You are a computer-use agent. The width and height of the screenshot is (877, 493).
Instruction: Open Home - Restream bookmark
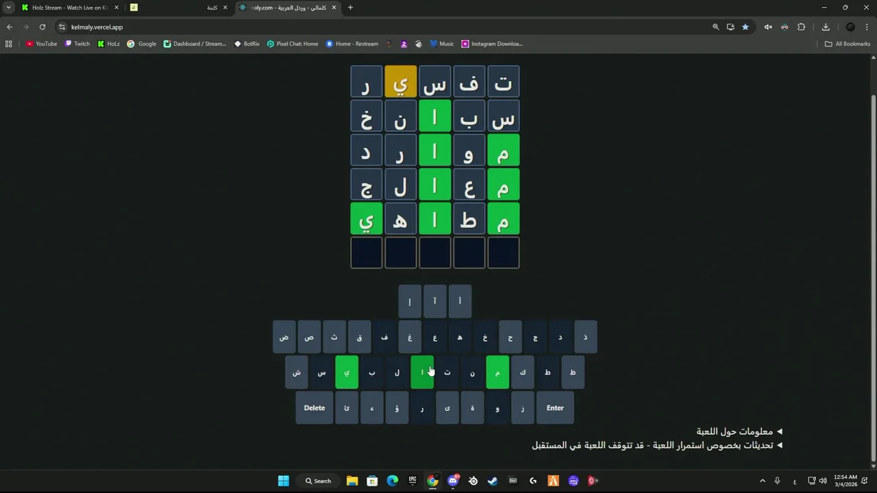point(352,44)
